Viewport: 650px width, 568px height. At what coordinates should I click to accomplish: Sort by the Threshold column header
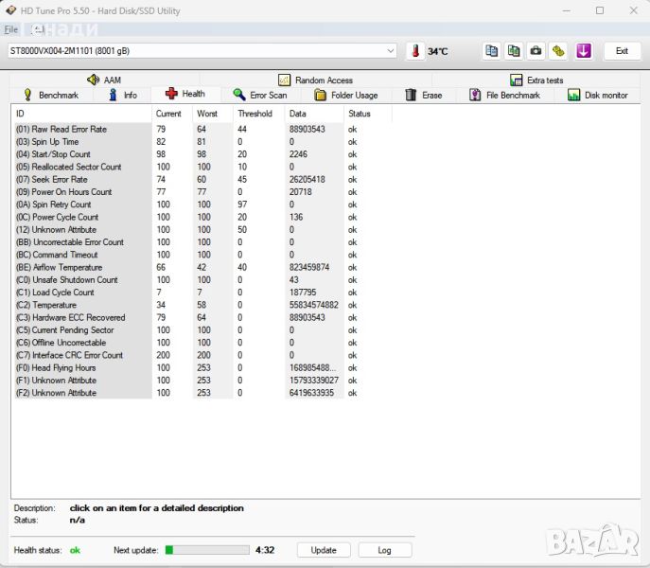point(255,114)
